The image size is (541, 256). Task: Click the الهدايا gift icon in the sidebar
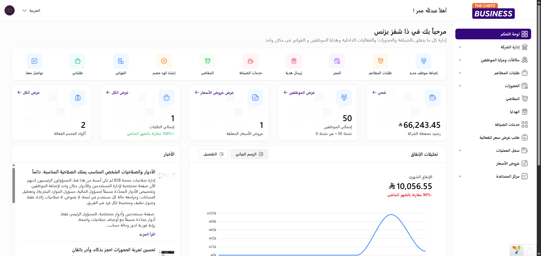click(525, 112)
